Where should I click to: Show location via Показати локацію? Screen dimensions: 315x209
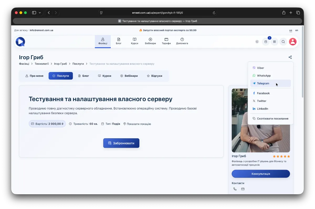[x=137, y=124]
